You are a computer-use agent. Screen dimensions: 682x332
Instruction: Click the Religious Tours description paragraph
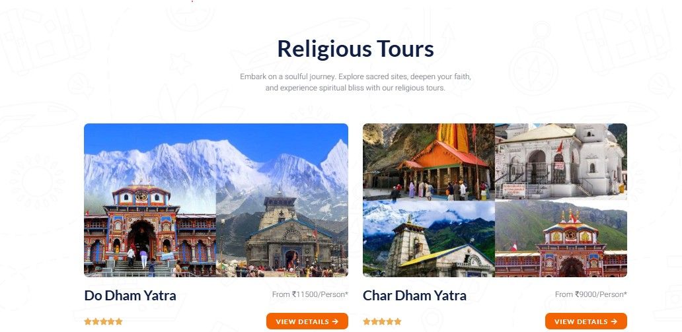click(x=356, y=82)
